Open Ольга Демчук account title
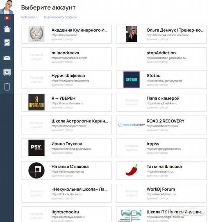This screenshot has height=222, width=209. pyautogui.click(x=175, y=30)
